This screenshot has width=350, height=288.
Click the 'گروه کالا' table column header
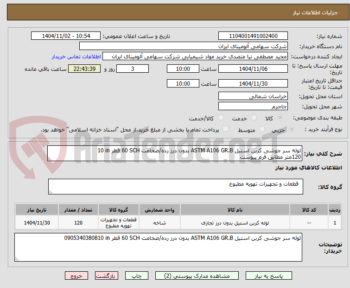tap(119, 210)
